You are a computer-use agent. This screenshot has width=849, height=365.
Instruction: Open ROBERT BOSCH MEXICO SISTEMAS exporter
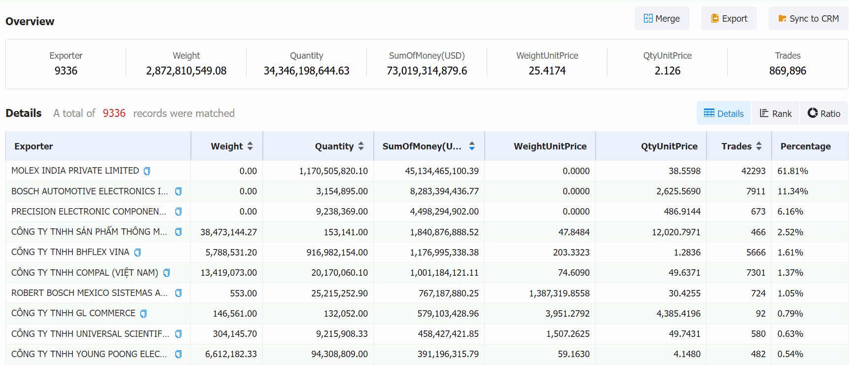[90, 293]
